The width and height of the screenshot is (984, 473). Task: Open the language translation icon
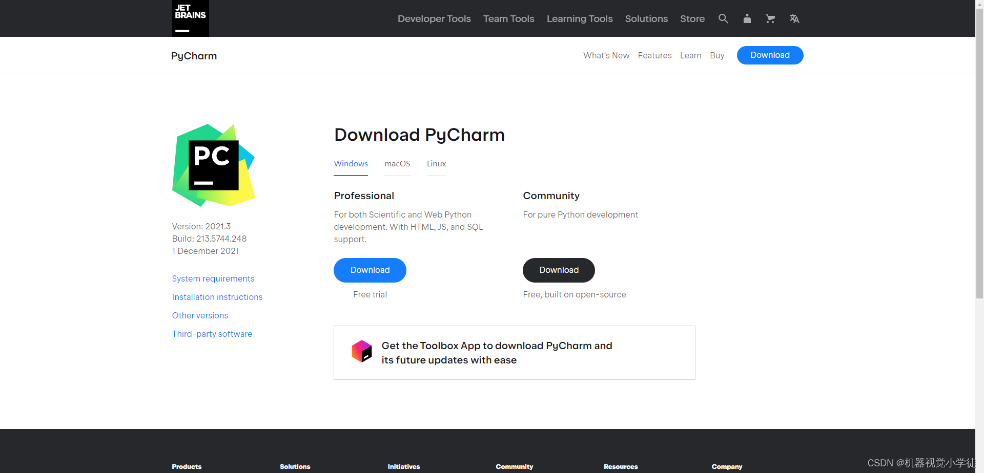794,18
